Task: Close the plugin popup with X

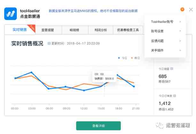Action: [x=191, y=10]
